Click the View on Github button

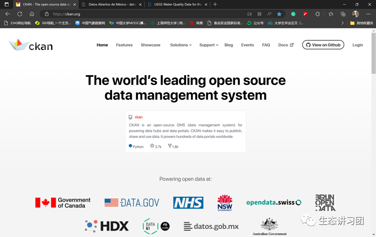click(323, 45)
